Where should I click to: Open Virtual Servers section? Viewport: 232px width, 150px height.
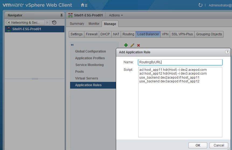[x=86, y=78]
